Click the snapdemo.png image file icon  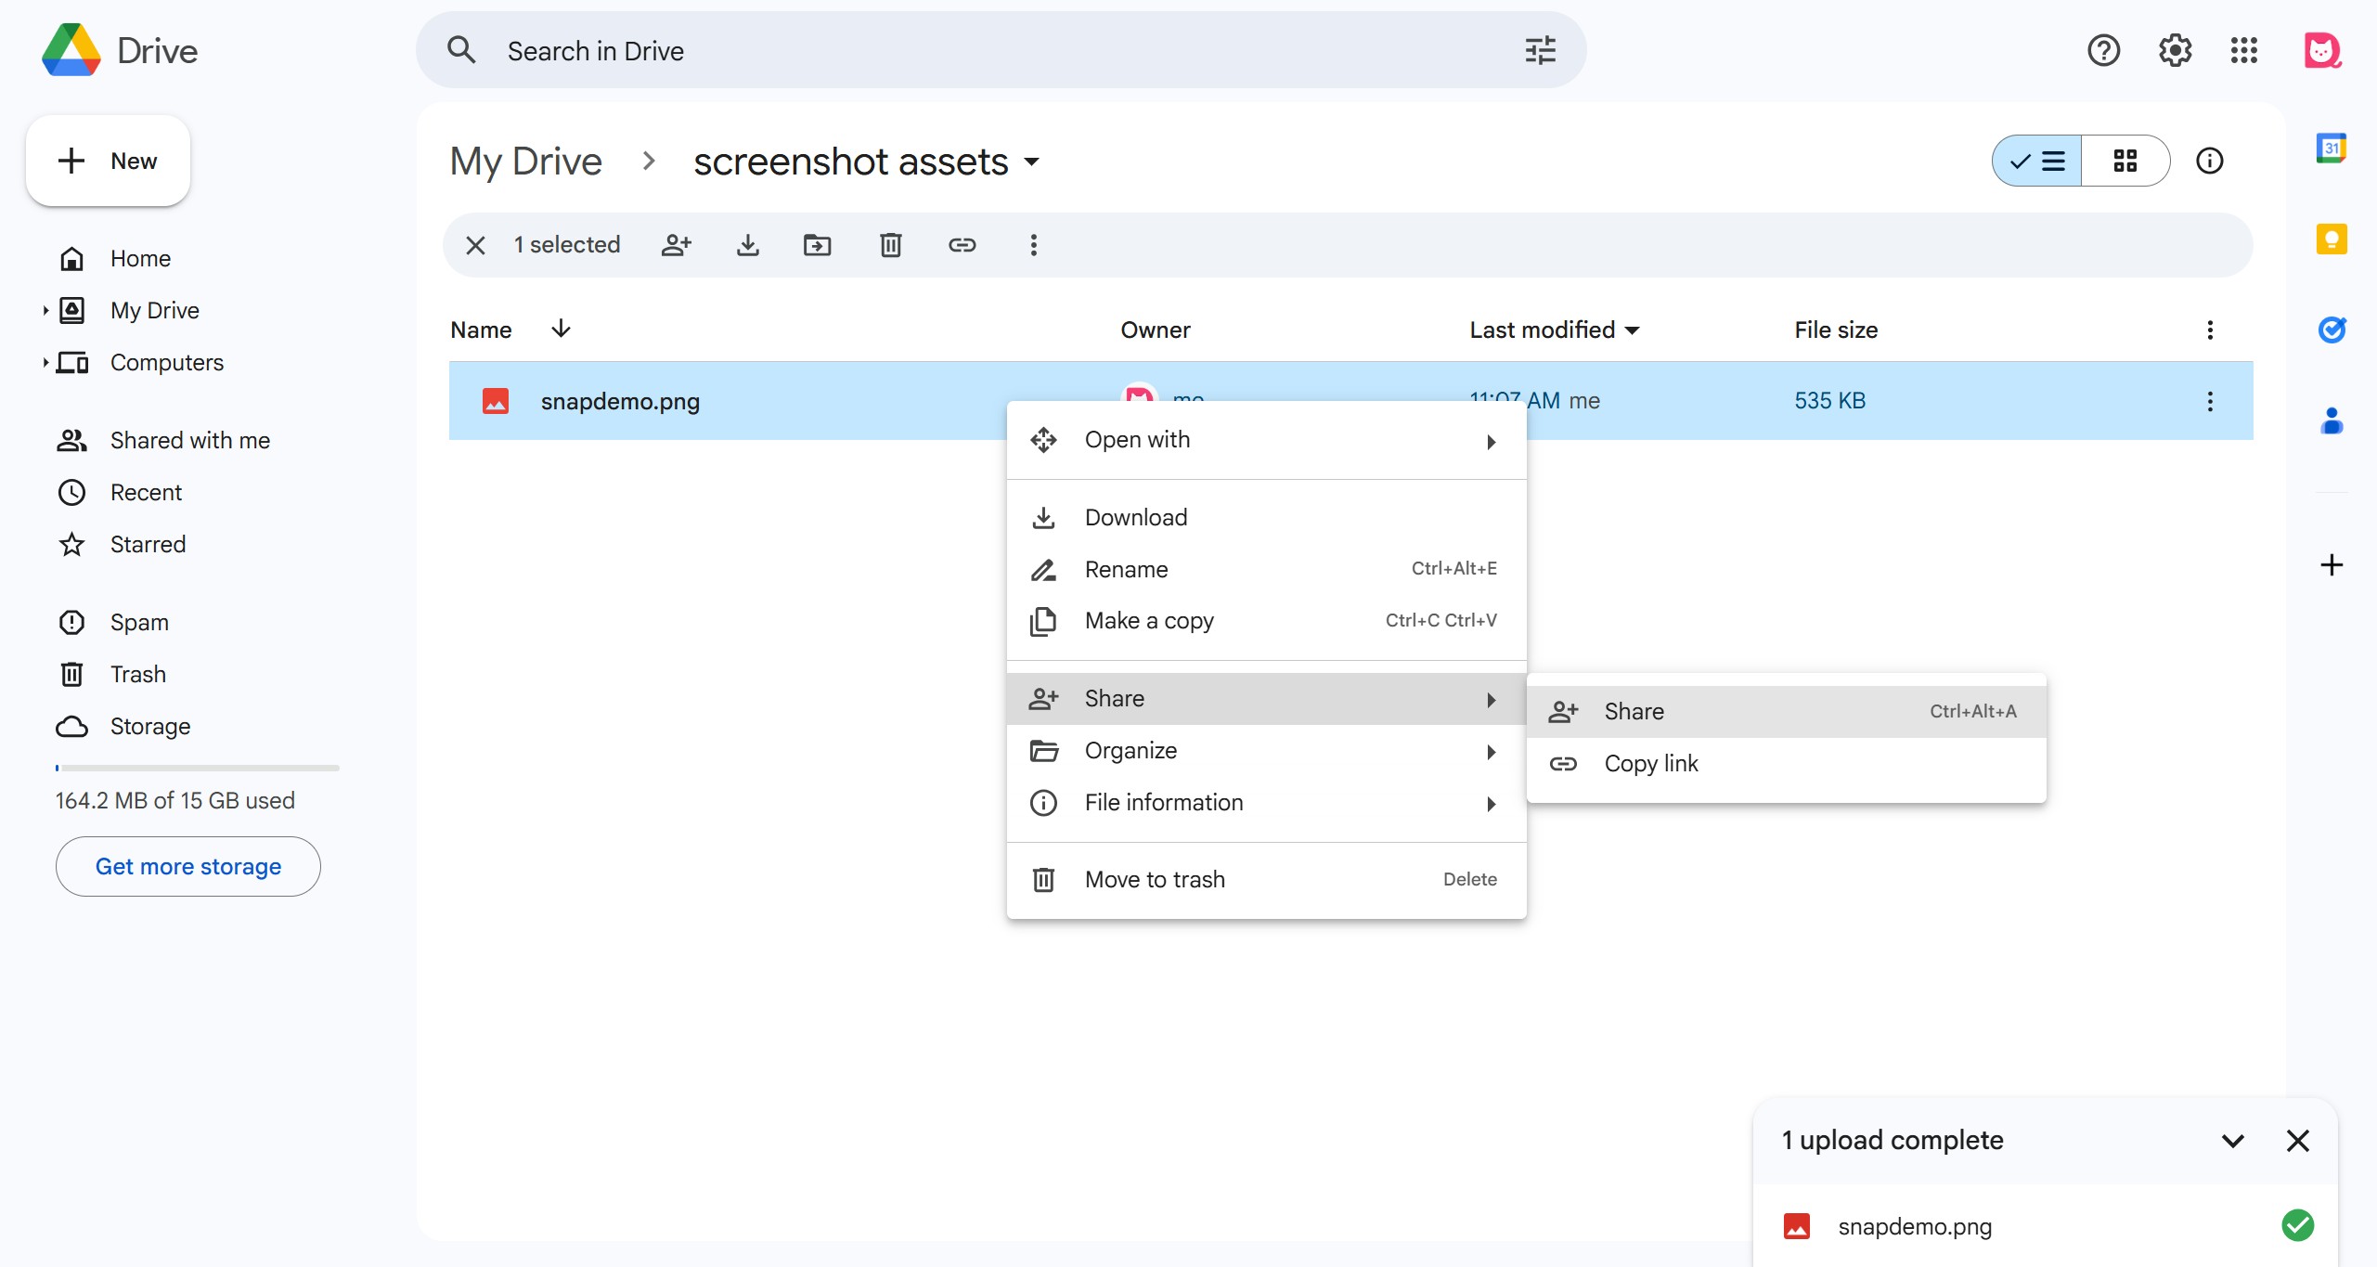495,401
